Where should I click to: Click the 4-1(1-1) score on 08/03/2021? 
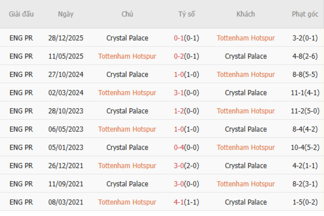point(186,202)
